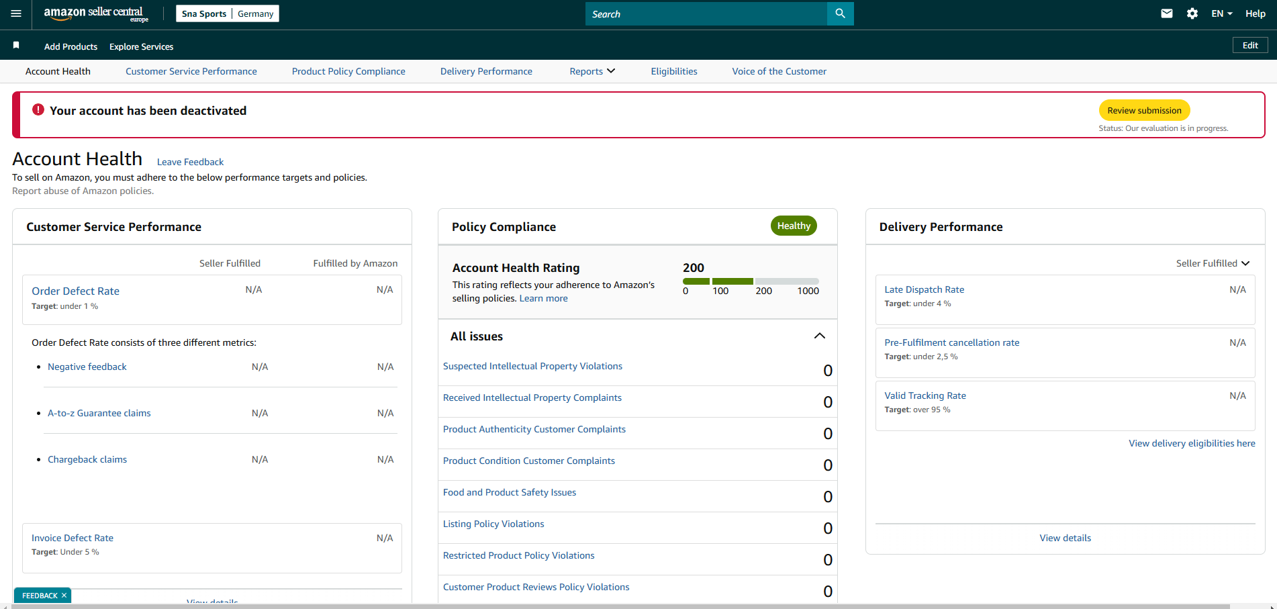1277x609 pixels.
Task: Open the hamburger navigation menu
Action: pos(16,13)
